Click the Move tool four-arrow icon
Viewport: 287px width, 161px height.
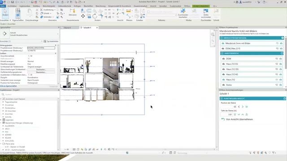tap(83, 16)
